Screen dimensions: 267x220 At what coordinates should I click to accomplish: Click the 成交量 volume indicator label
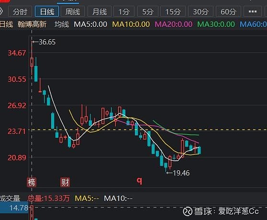[x=10, y=198]
